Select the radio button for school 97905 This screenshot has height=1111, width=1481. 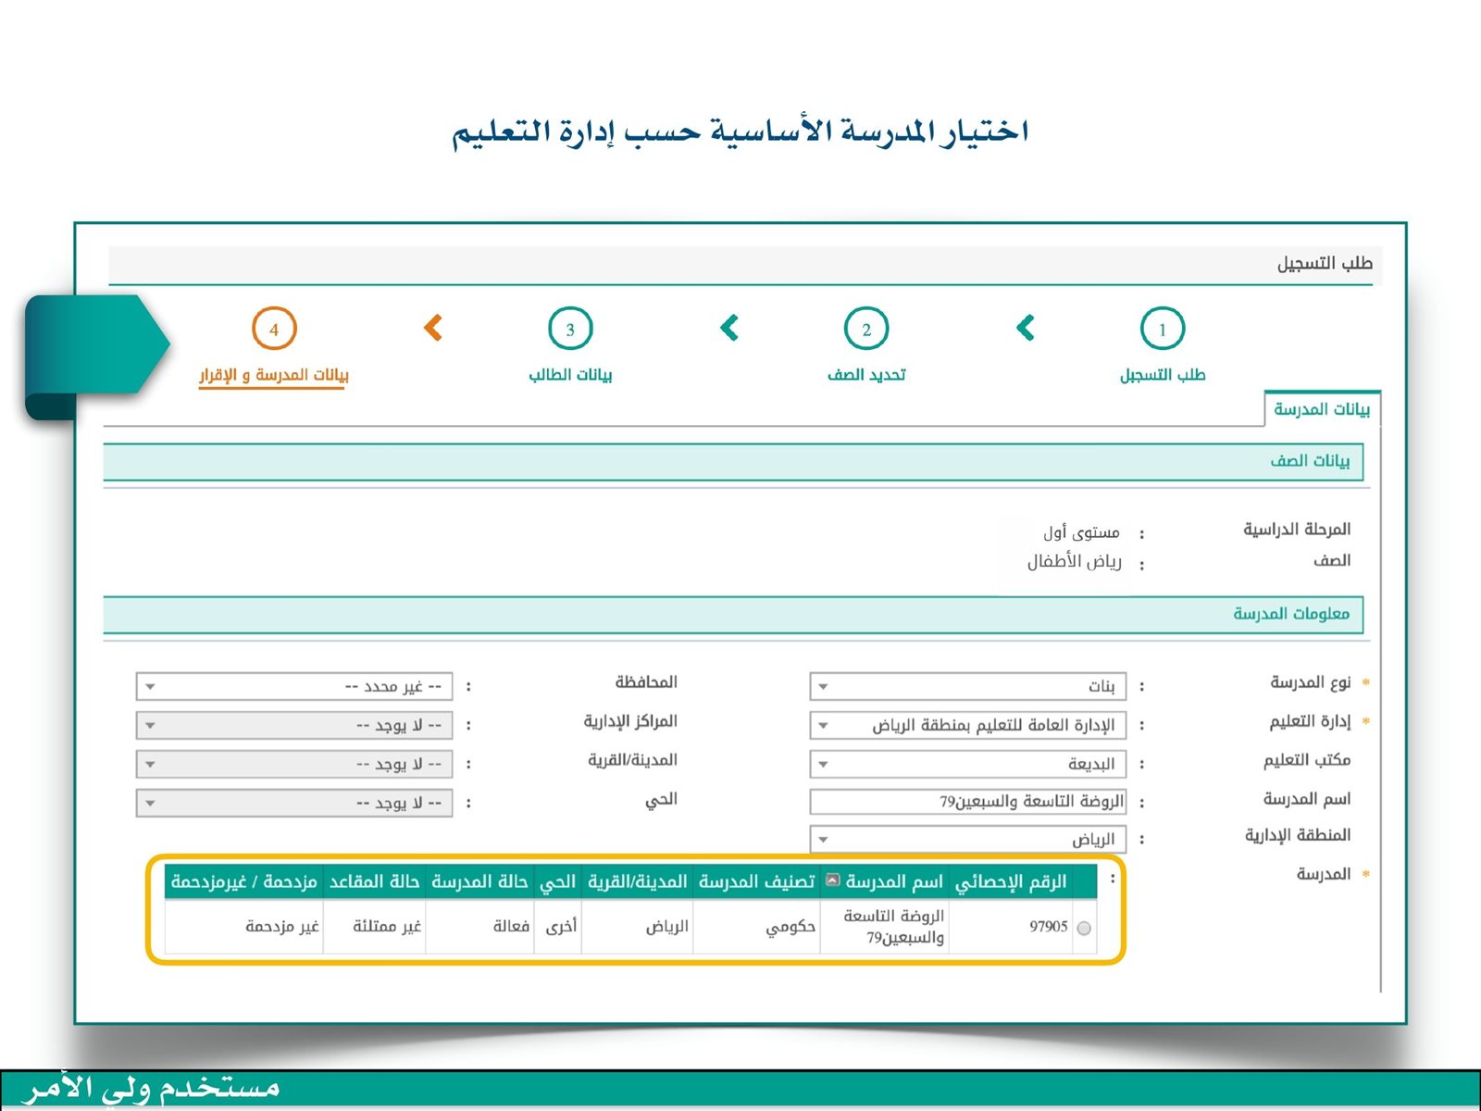tap(1084, 928)
